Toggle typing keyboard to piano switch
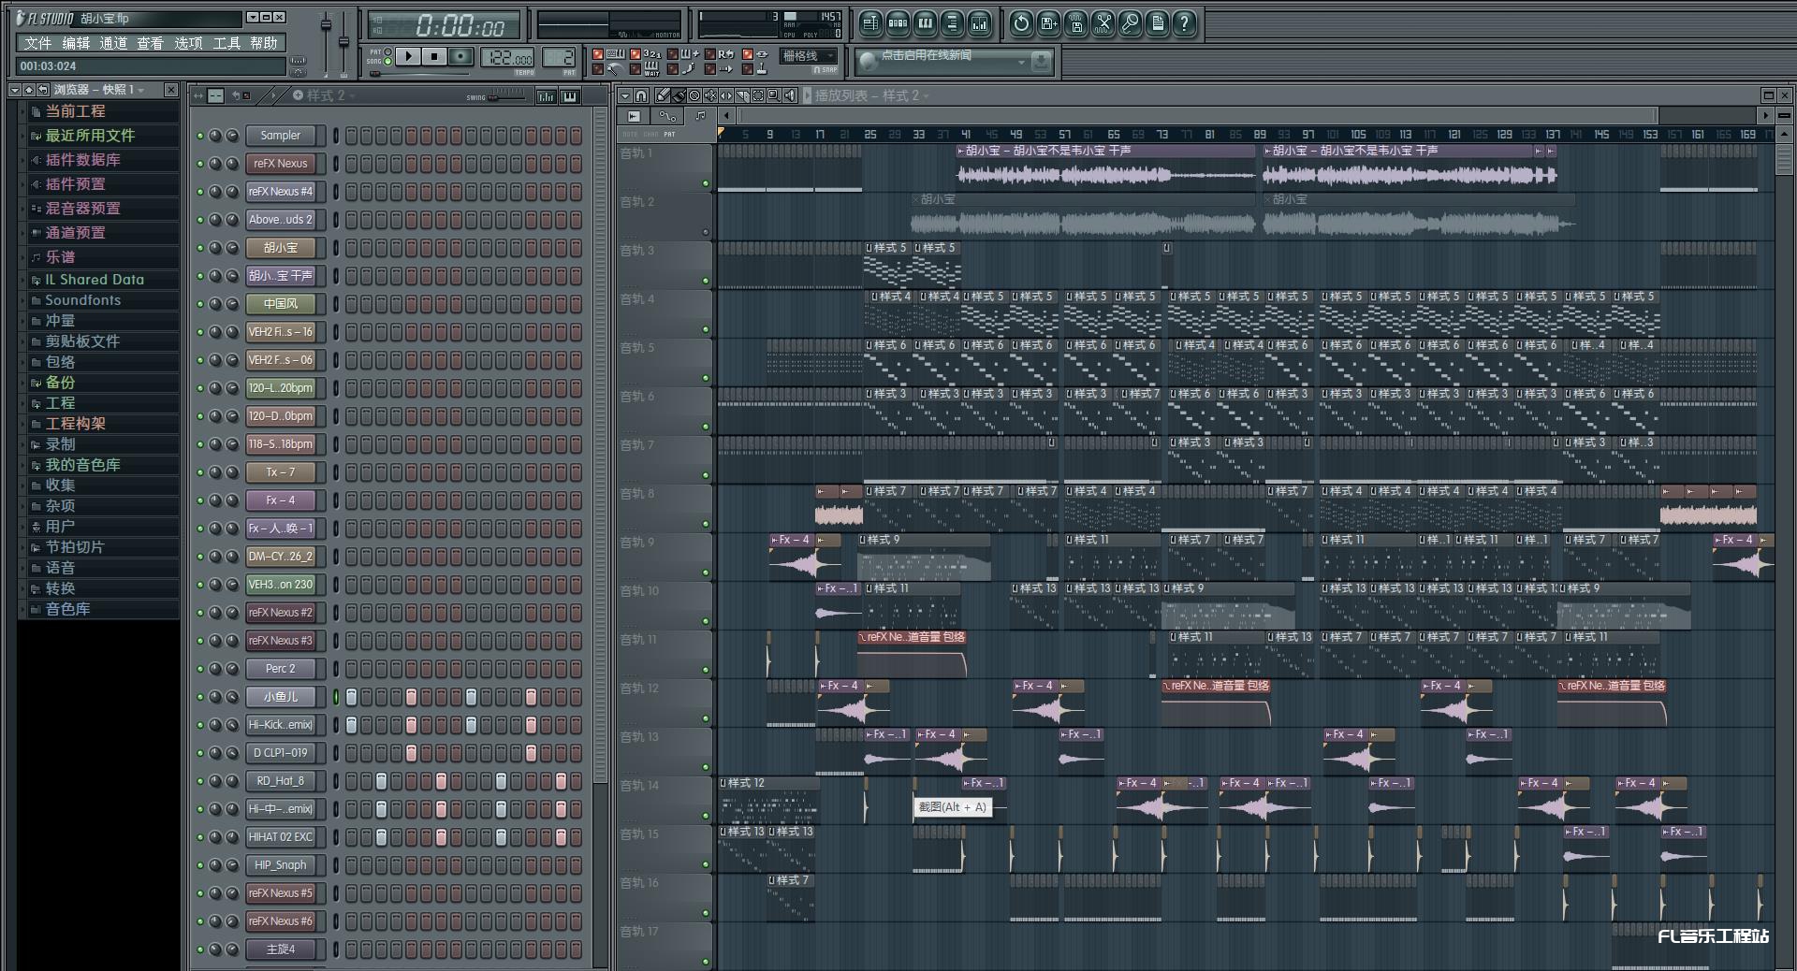Screen dimensions: 1797x971 [x=598, y=54]
